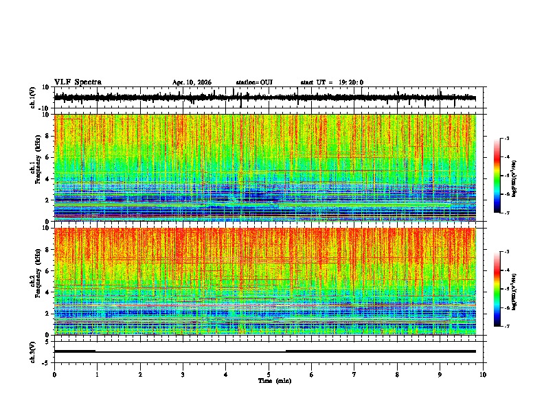Image resolution: width=544 pixels, height=420 pixels.
Task: Click the '5' tick on ch.3(V) axis
Action: (47, 341)
